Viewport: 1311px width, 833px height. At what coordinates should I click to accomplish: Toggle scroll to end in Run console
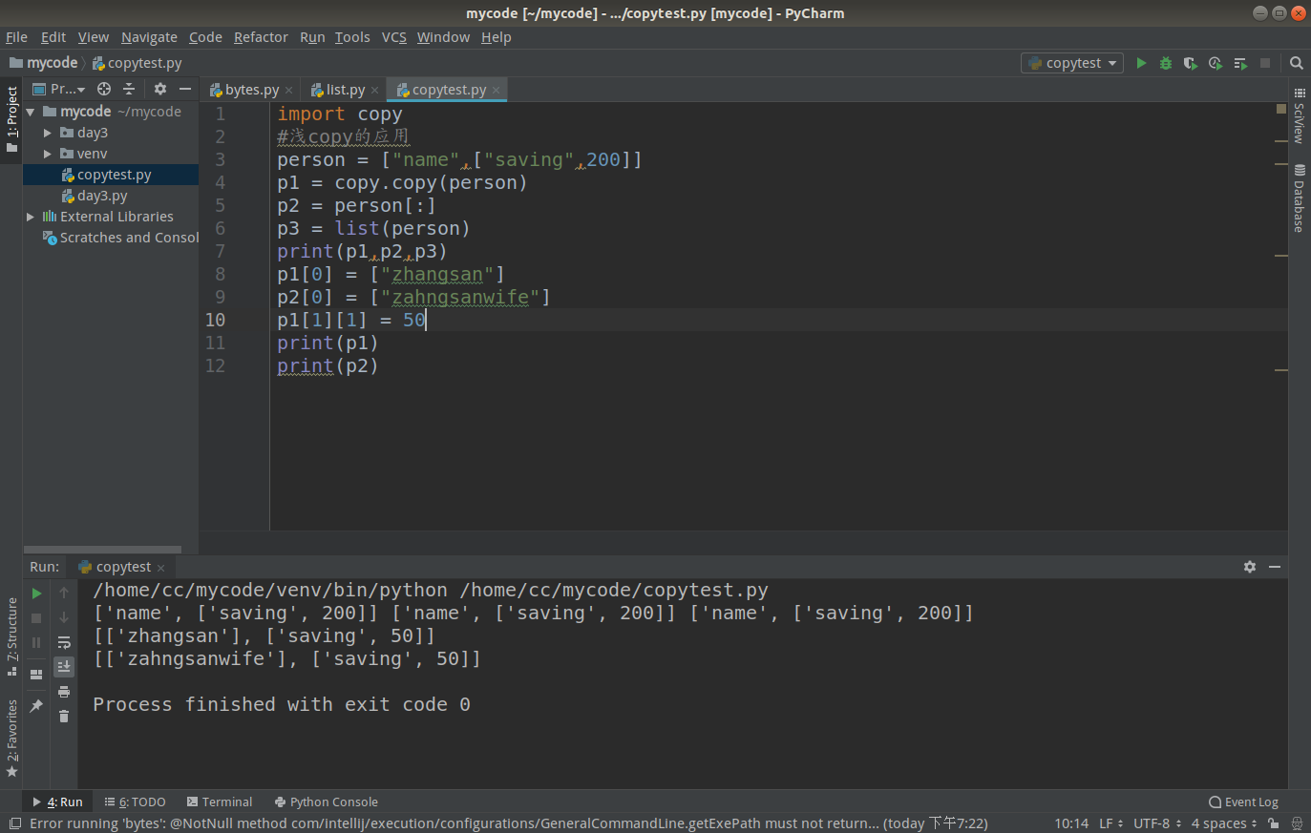pos(64,666)
